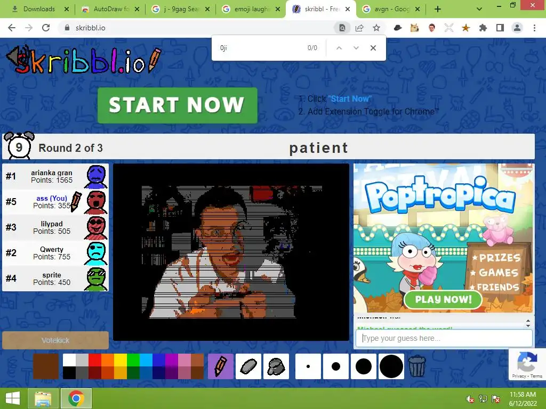Click the muted volume tray icon
546x409 pixels.
click(470, 399)
